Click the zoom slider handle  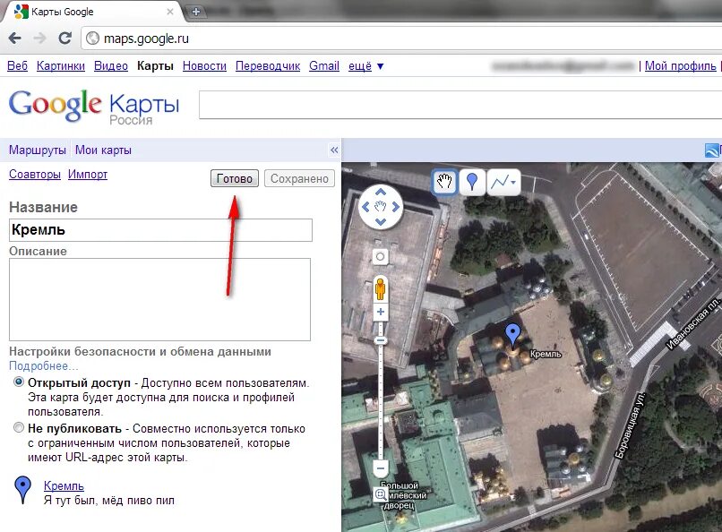point(381,340)
